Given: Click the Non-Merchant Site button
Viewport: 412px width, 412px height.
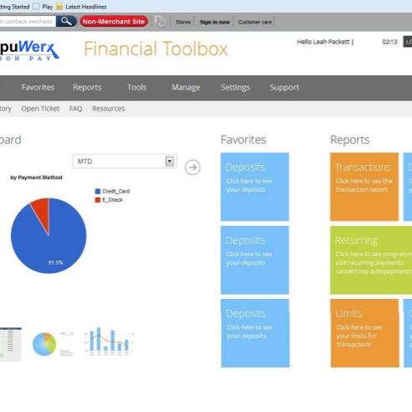Looking at the screenshot, I should click(x=114, y=22).
